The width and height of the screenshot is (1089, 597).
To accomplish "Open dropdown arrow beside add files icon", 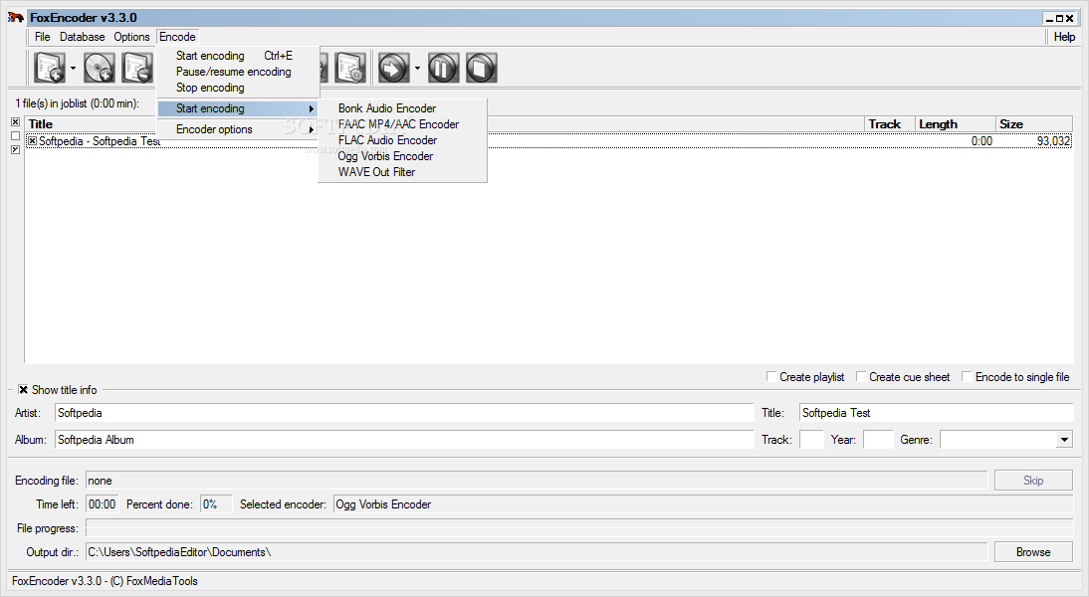I will coord(73,68).
